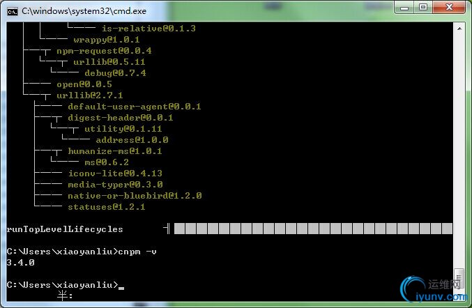Maximize the cmd.exe window

click(423, 8)
